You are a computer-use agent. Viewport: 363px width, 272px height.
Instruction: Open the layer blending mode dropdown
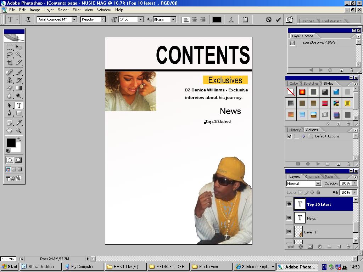318,183
